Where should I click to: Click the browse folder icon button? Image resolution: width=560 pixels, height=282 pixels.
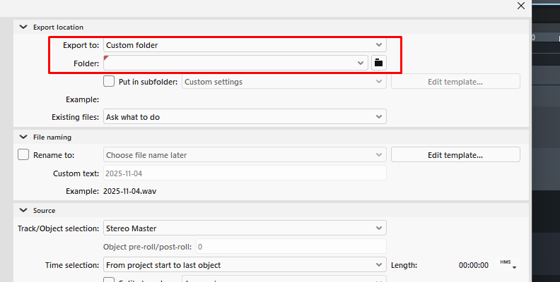click(378, 63)
